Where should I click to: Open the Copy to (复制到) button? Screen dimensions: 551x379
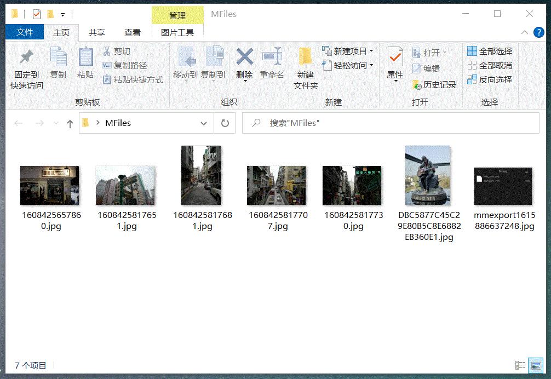click(x=213, y=63)
